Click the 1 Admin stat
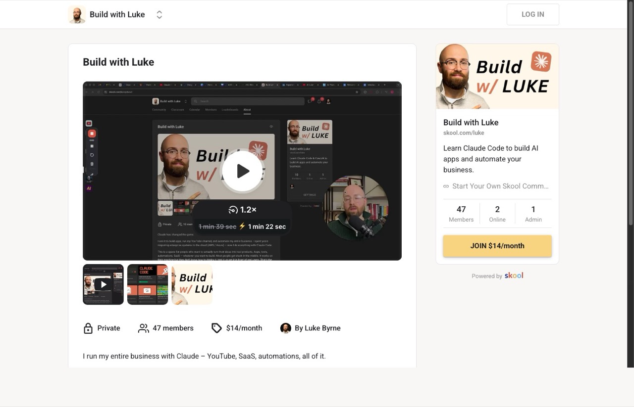The image size is (634, 407). [x=533, y=214]
